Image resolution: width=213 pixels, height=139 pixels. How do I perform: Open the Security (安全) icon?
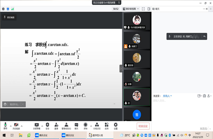47,125
